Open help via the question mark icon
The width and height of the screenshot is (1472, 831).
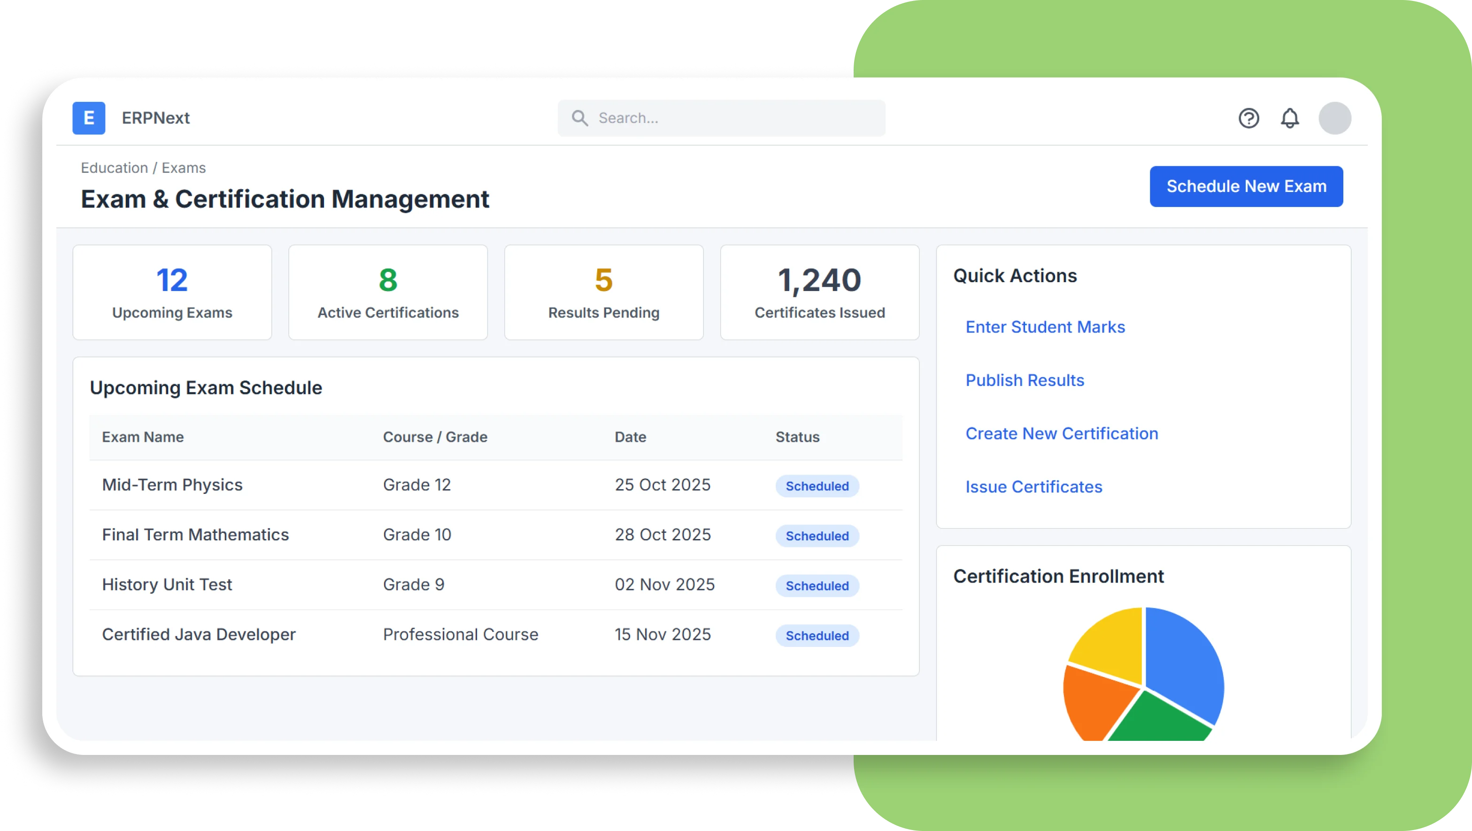point(1249,118)
